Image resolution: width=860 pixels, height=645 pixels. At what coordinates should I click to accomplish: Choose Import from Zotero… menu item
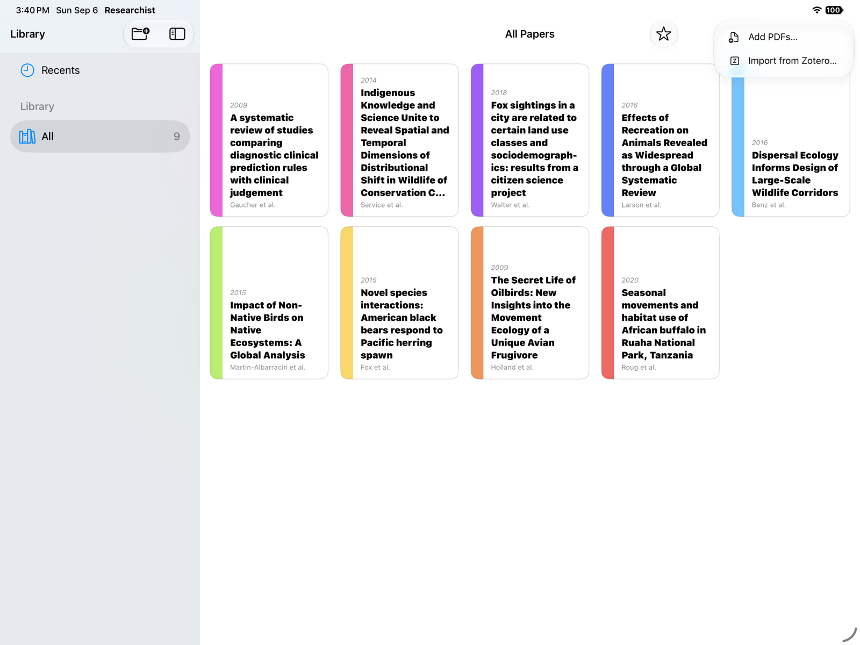[784, 61]
